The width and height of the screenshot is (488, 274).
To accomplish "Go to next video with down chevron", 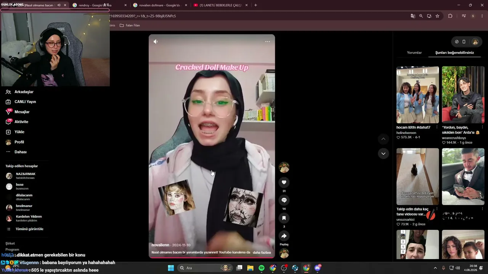I will 383,153.
